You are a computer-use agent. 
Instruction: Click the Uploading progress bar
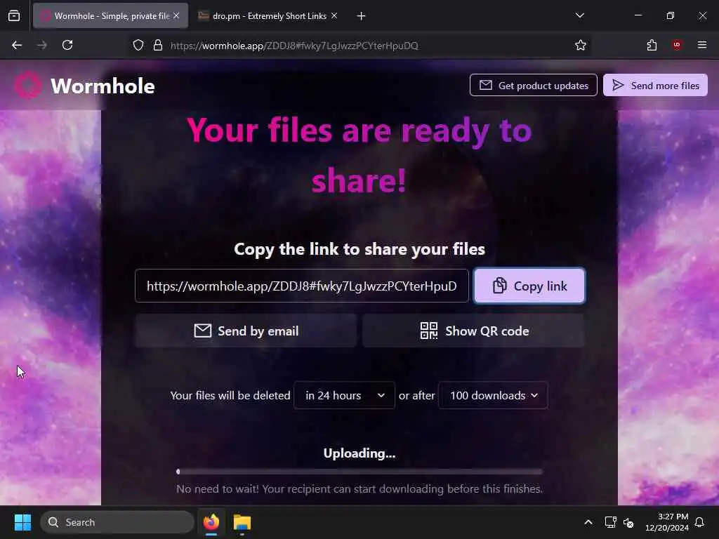(x=359, y=472)
